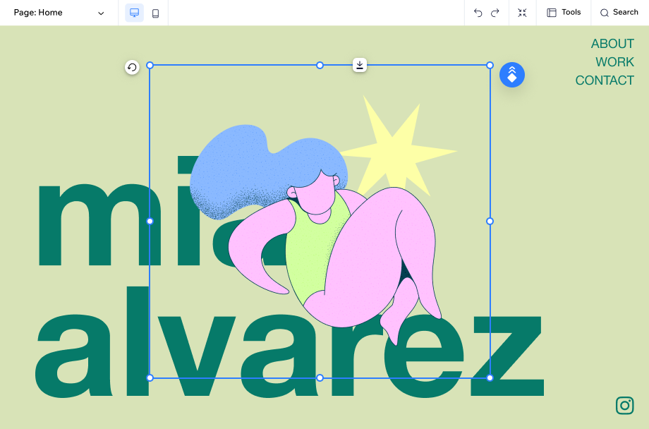Screen dimensions: 649x429
Task: Click the CONTACT link
Action: (605, 80)
